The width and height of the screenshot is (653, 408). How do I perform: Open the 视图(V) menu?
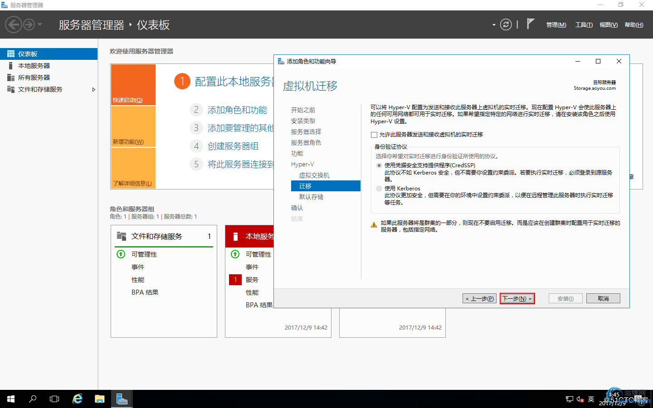pyautogui.click(x=608, y=25)
